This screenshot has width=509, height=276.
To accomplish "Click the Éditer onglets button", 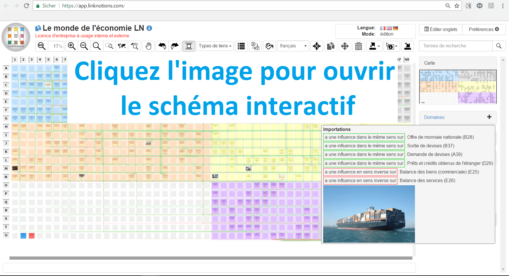I will click(x=441, y=29).
